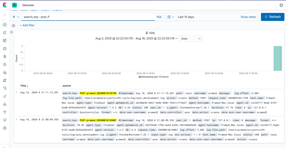Viewport: 286px width, 148px height.
Task: Toggle KQL query language switch
Action: point(159,17)
